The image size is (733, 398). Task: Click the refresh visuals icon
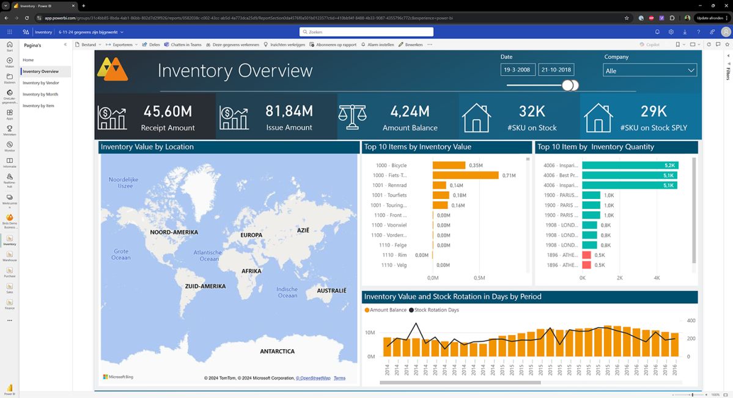[x=709, y=45]
